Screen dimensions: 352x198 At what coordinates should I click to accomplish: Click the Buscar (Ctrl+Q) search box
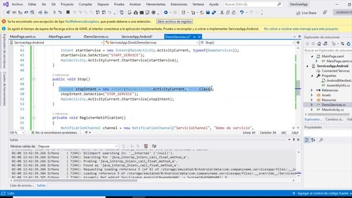[x=253, y=4]
